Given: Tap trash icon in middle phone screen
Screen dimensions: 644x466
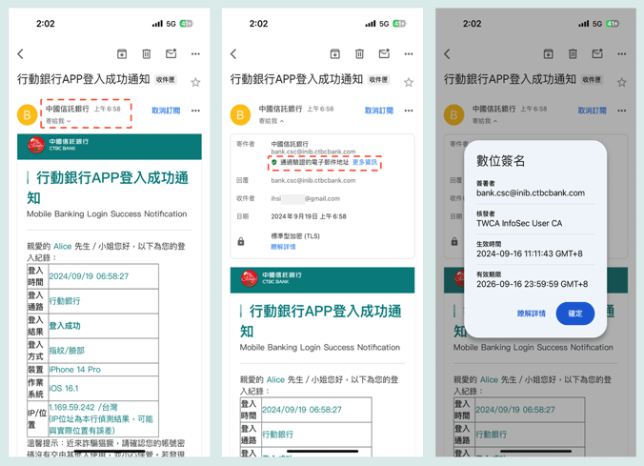Looking at the screenshot, I should click(x=360, y=53).
